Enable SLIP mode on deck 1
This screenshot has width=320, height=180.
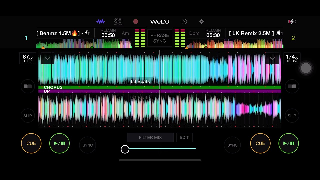(x=28, y=116)
